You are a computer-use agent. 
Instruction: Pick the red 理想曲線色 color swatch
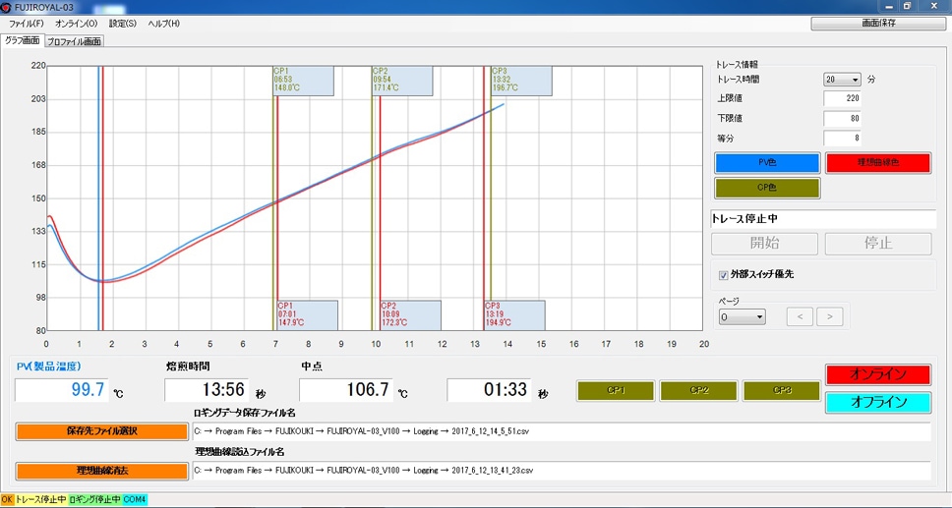878,163
